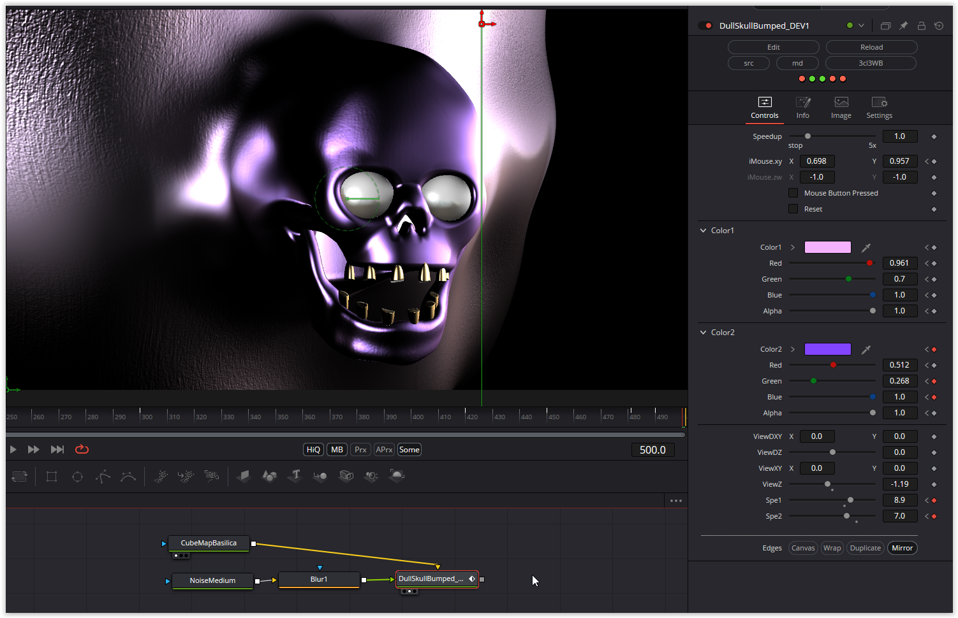Toggle Prx proxy mode

pyautogui.click(x=360, y=450)
